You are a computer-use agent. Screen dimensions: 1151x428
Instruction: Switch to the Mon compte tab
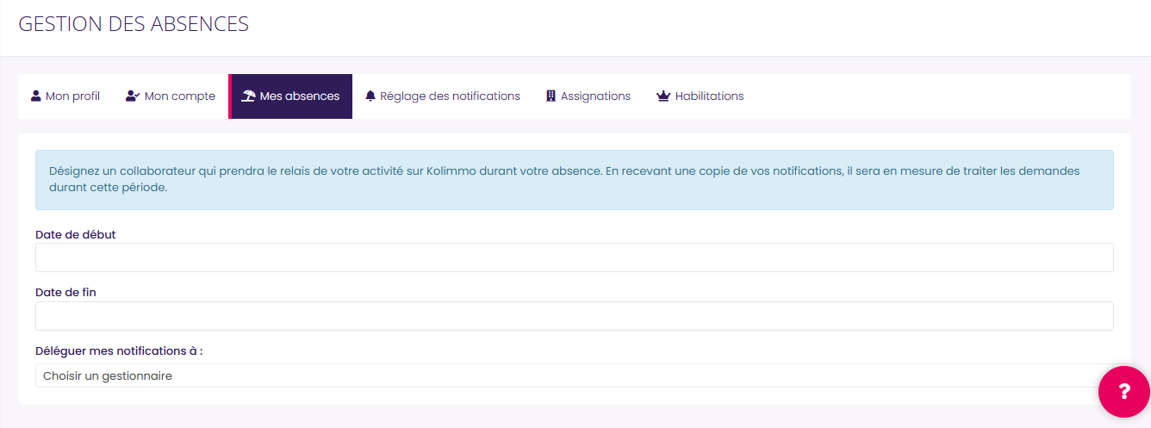171,96
